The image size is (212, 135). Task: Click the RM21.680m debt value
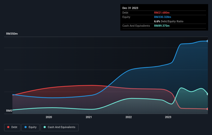pos(162,13)
